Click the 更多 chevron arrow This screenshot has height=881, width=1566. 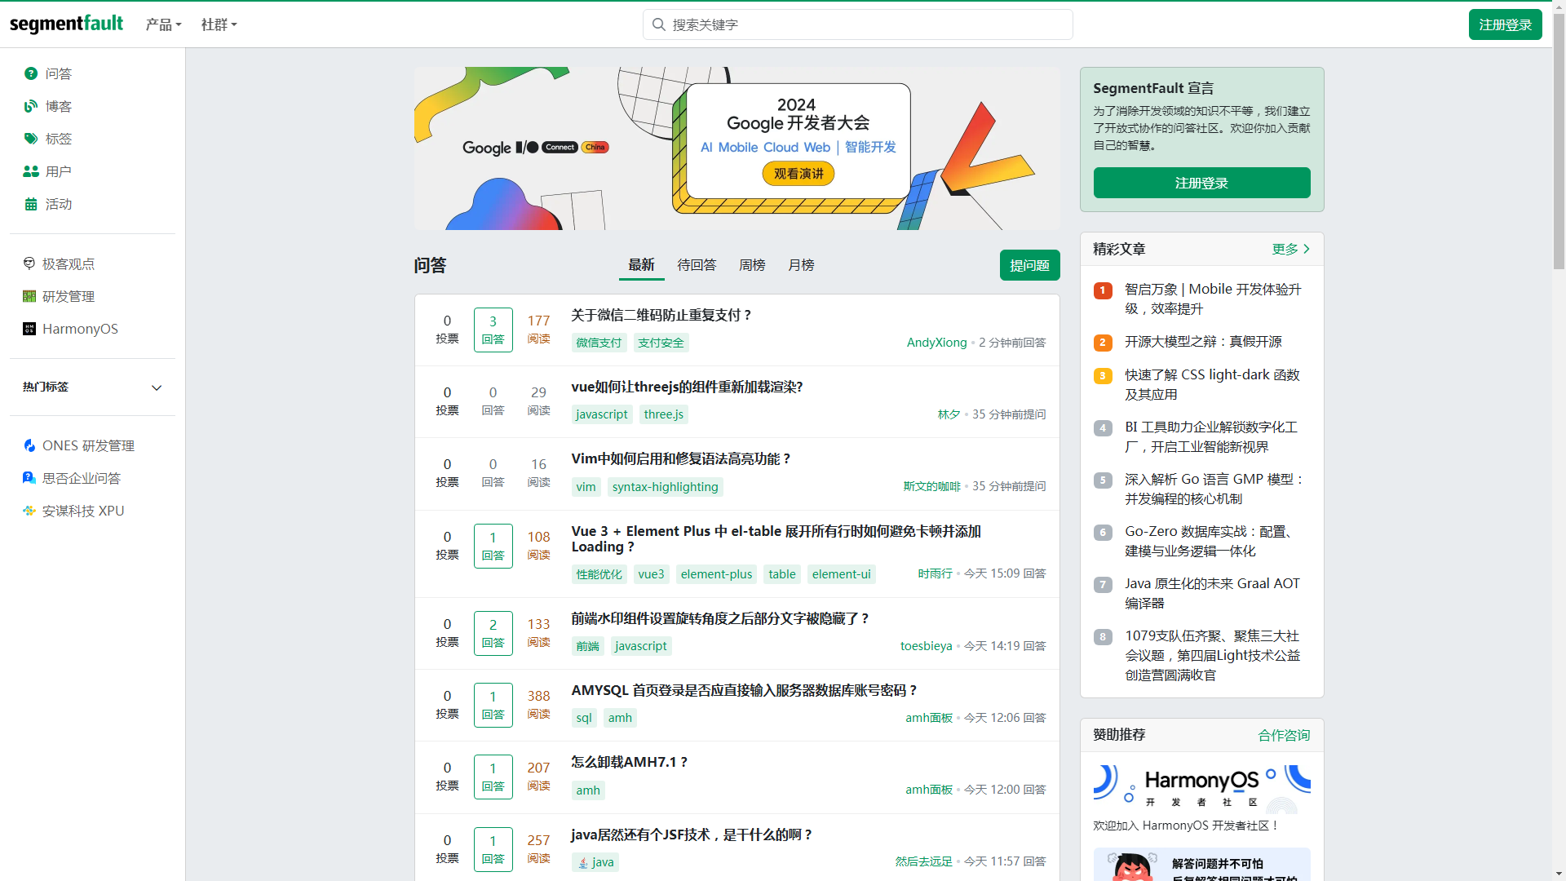[x=1307, y=249]
